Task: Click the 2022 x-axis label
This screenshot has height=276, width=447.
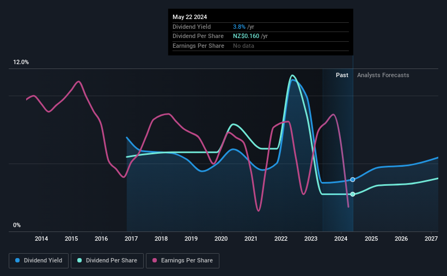Action: pos(281,239)
